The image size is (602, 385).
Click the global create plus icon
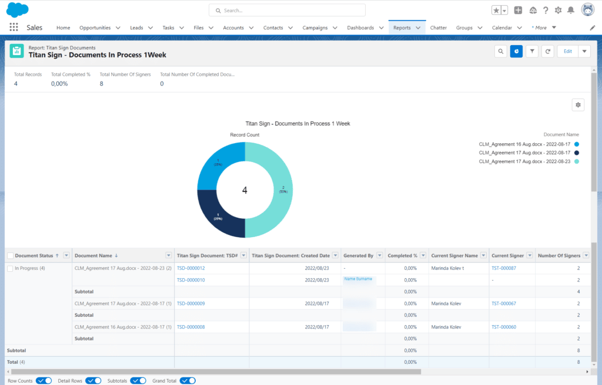(x=518, y=11)
